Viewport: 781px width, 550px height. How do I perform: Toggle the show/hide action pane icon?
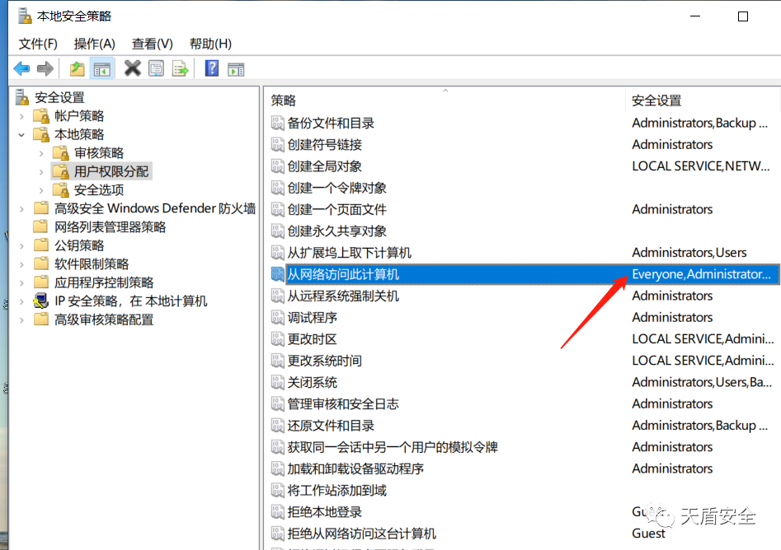pyautogui.click(x=236, y=69)
